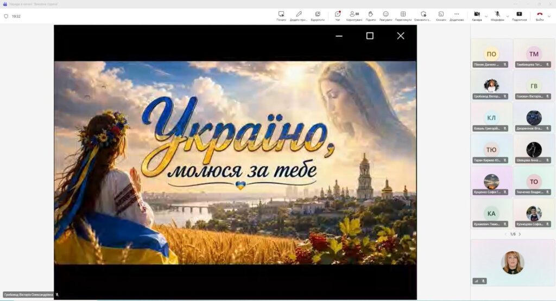Minimize the shared video player window
Viewport: 556px width, 301px height.
[x=339, y=36]
